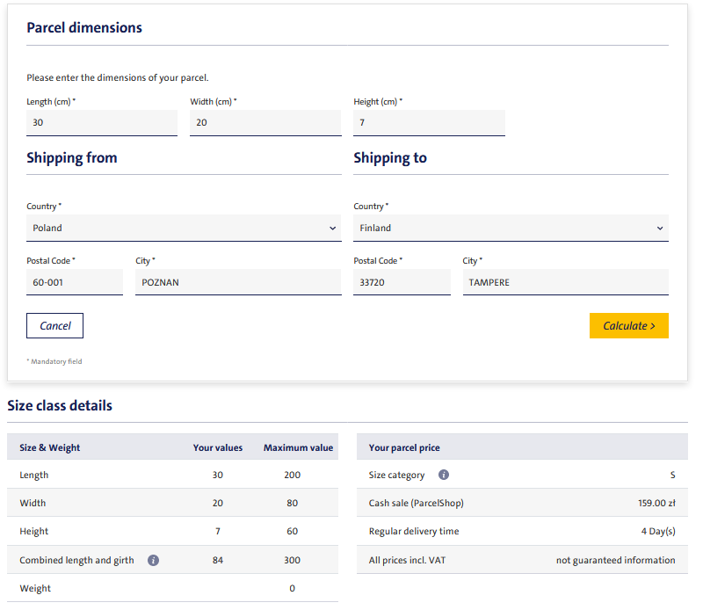703x610 pixels.
Task: Click the All prices incl. VAT row
Action: (522, 560)
